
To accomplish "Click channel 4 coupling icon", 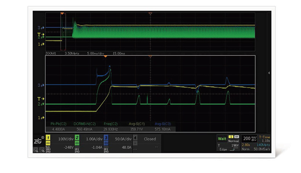I will [135, 143].
